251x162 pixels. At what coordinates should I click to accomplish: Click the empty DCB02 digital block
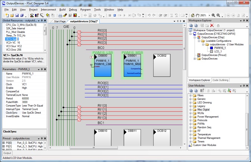pyautogui.click(x=162, y=66)
